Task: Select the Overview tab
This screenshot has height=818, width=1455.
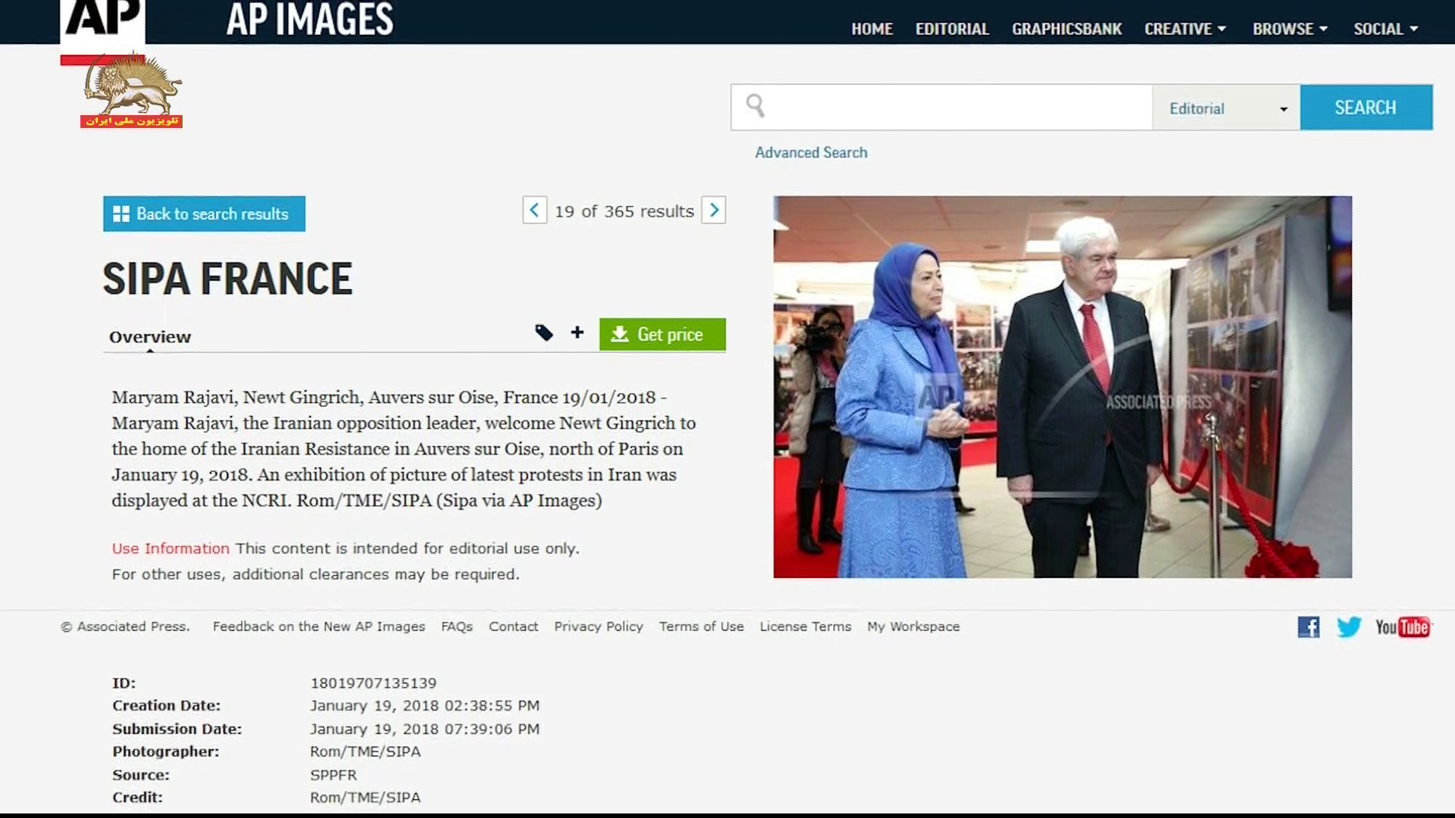Action: [x=150, y=337]
